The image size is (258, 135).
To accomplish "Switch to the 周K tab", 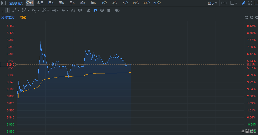I will (62, 3).
